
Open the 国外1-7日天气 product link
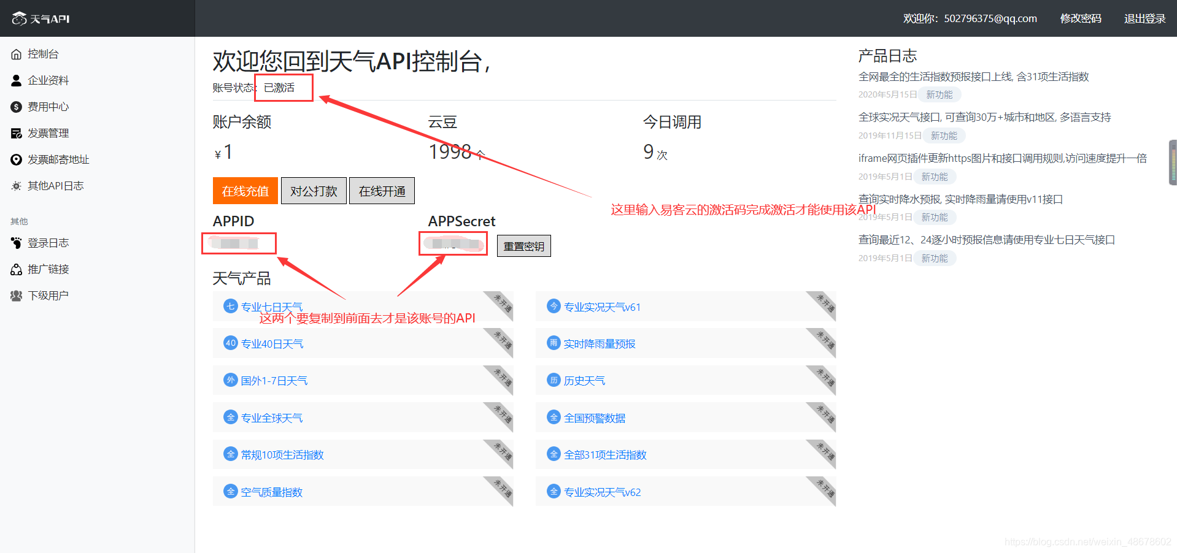pyautogui.click(x=274, y=381)
